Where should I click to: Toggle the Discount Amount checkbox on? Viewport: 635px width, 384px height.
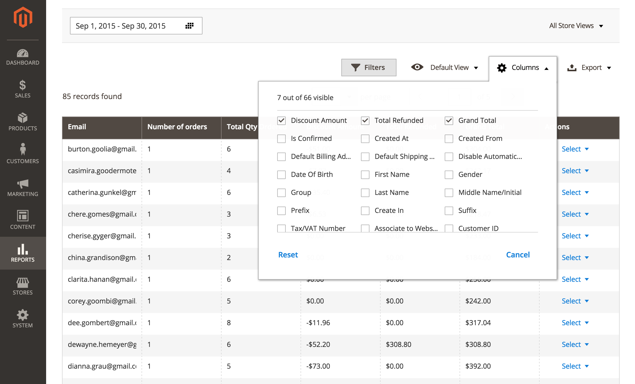pyautogui.click(x=282, y=120)
